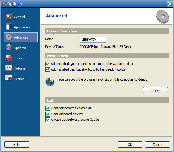Uncheck Add installed Quick Launch shortcuts
174x152 pixels.
click(x=48, y=64)
